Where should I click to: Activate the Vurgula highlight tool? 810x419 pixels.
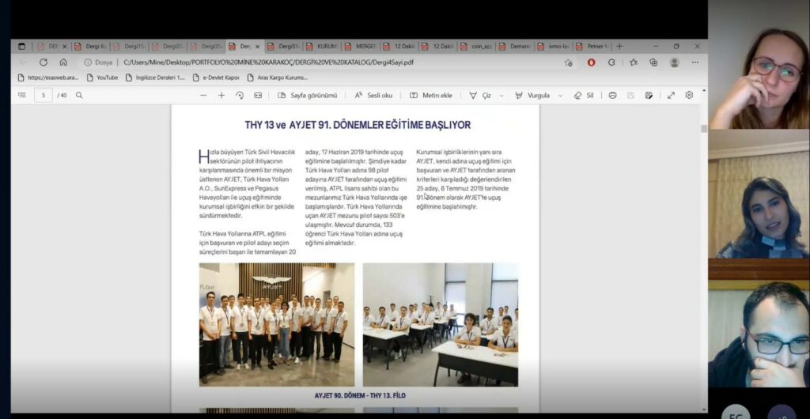coord(532,96)
